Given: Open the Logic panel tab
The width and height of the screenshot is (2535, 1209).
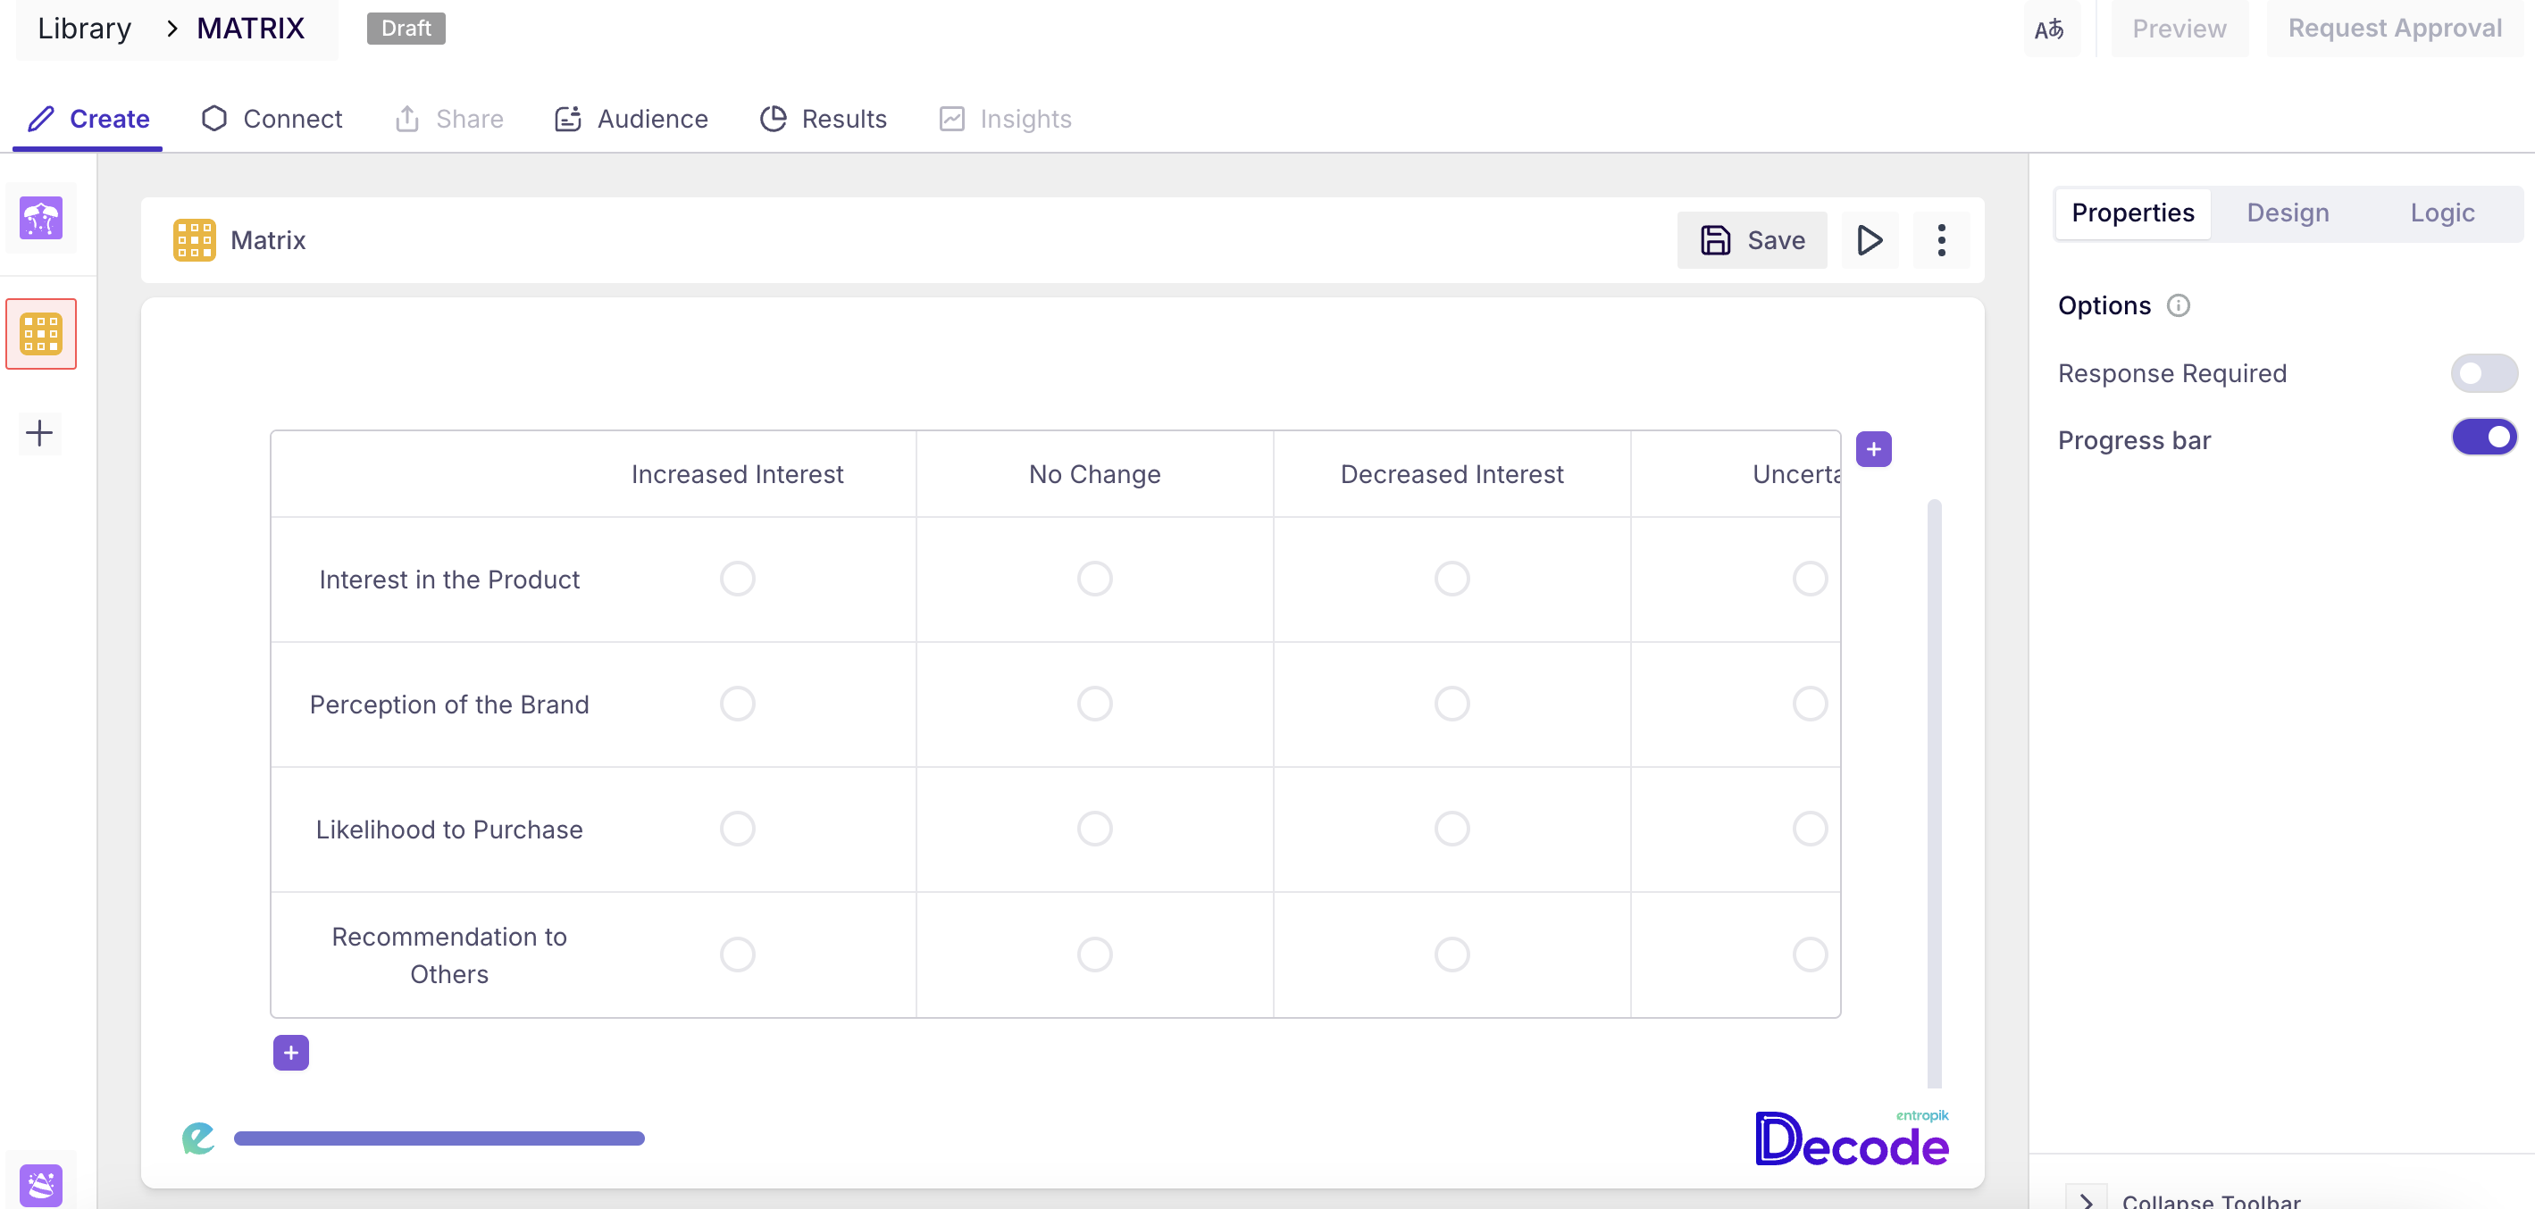Looking at the screenshot, I should (x=2441, y=213).
